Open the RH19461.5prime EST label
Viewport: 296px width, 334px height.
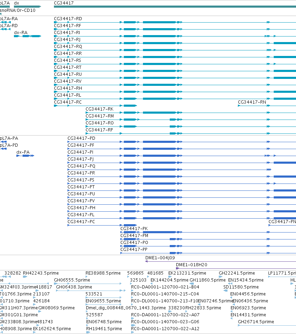(x=104, y=329)
